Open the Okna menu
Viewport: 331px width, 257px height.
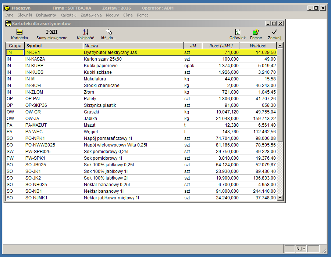click(128, 15)
